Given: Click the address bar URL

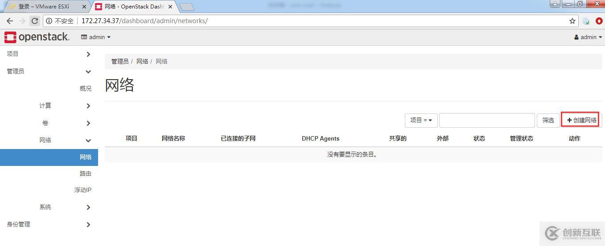Looking at the screenshot, I should click(x=144, y=21).
